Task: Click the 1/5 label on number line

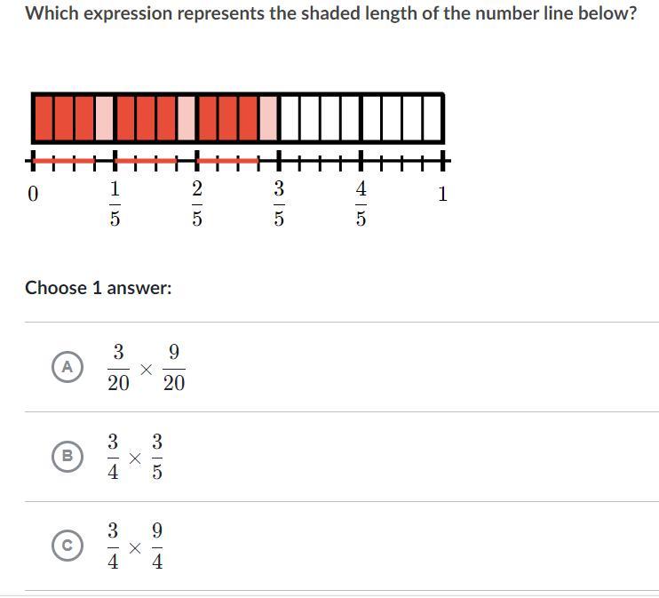Action: coord(115,203)
